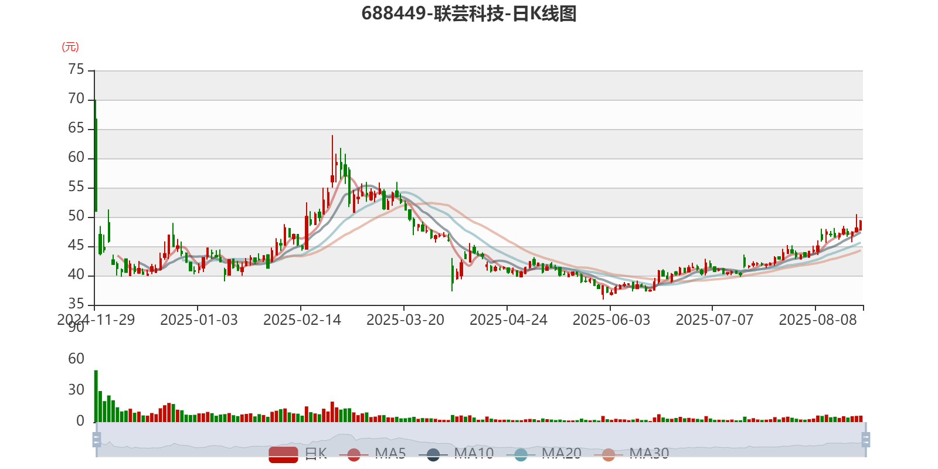Click the 2024-11-29 date axis label
The height and width of the screenshot is (469, 938).
pos(96,320)
